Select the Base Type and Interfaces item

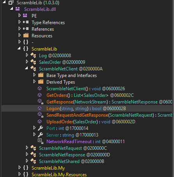coord(72,75)
